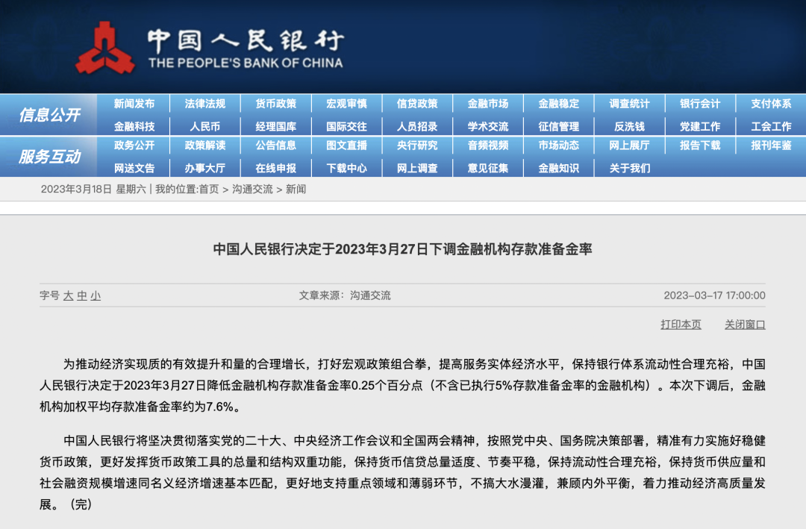Click 关闭窗口 link
The height and width of the screenshot is (529, 806).
(745, 325)
